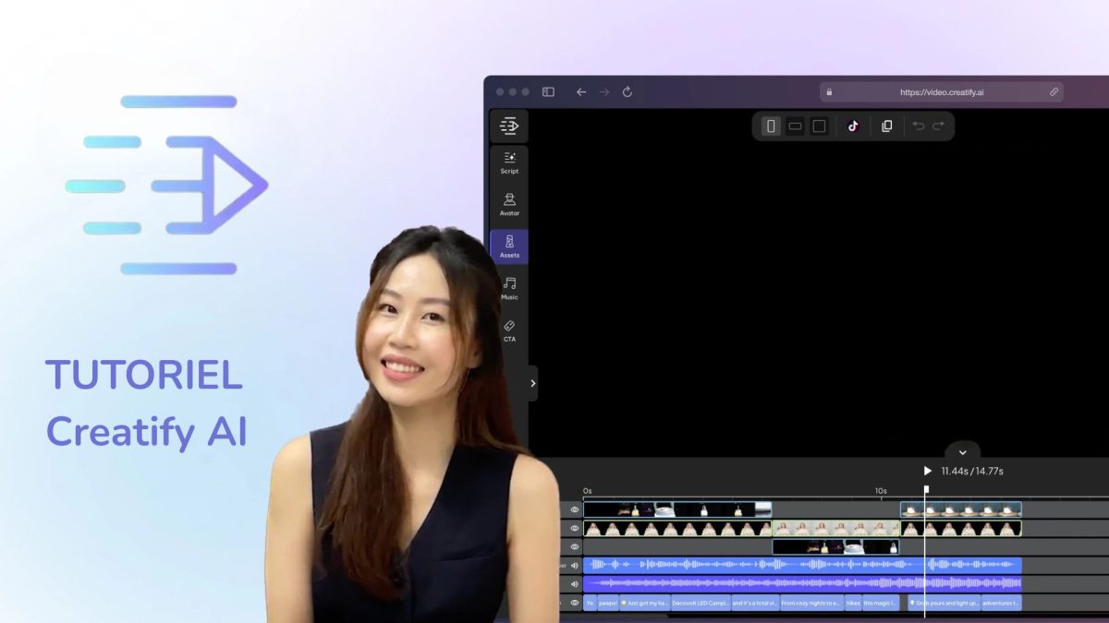The width and height of the screenshot is (1109, 623).
Task: Select the Assets tab in the sidebar
Action: pos(509,246)
